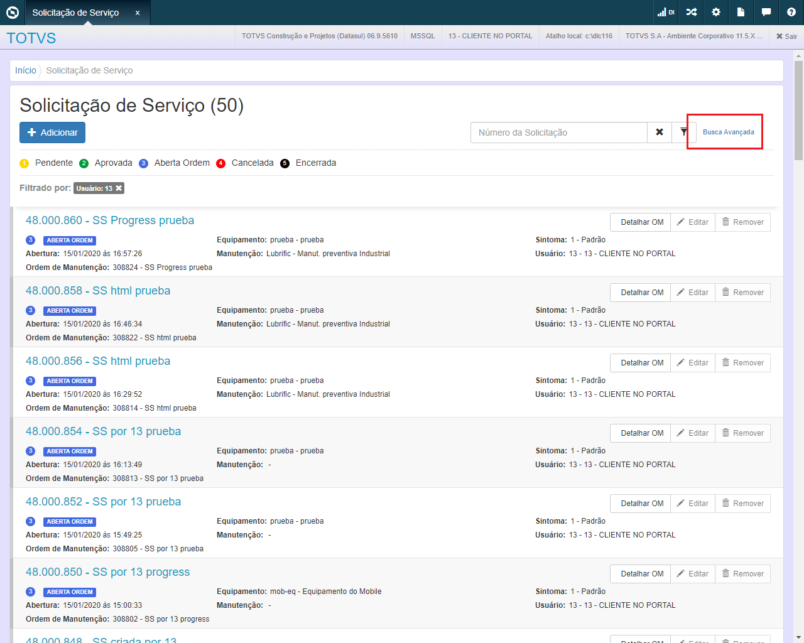The width and height of the screenshot is (804, 643).
Task: Click Remover for request 48.000.852
Action: pyautogui.click(x=743, y=504)
